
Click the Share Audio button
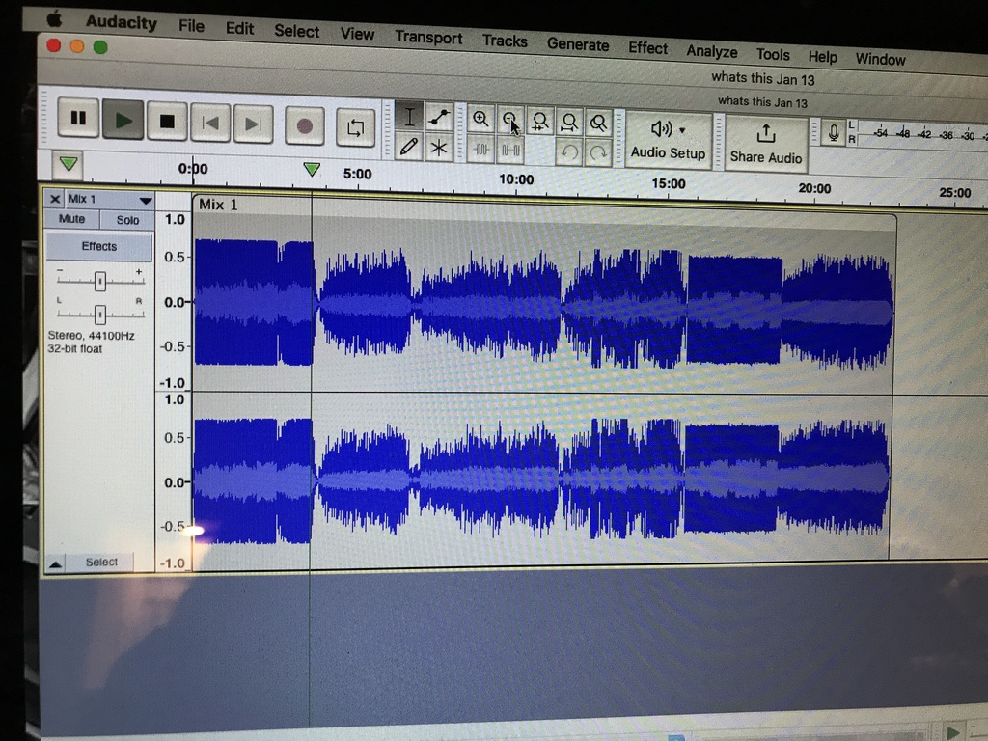[x=765, y=145]
